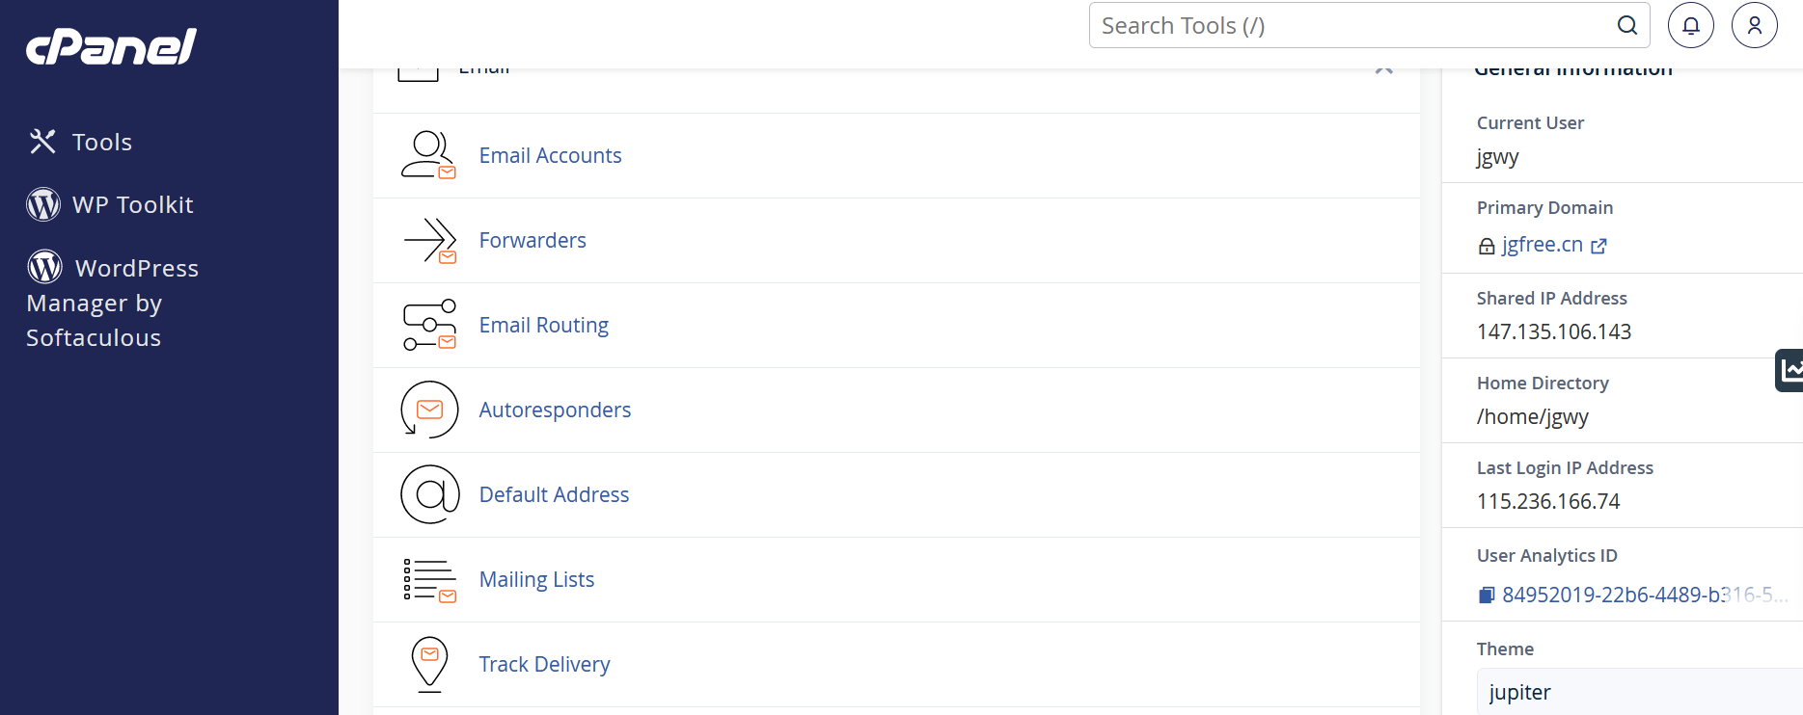Click the Forwarders arrow icon

pyautogui.click(x=429, y=240)
